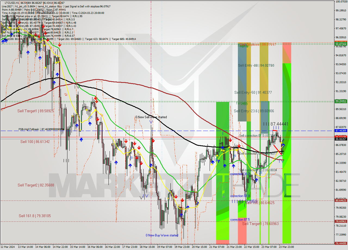Click the R/R:1.95 value

point(77,16)
